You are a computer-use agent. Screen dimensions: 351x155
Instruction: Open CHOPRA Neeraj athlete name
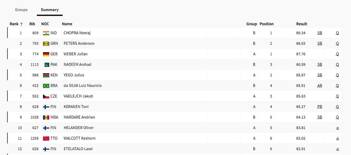[77, 33]
